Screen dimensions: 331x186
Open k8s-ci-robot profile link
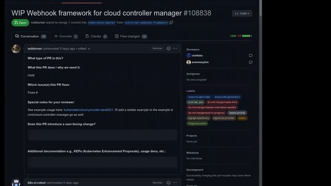pyautogui.click(x=37, y=182)
